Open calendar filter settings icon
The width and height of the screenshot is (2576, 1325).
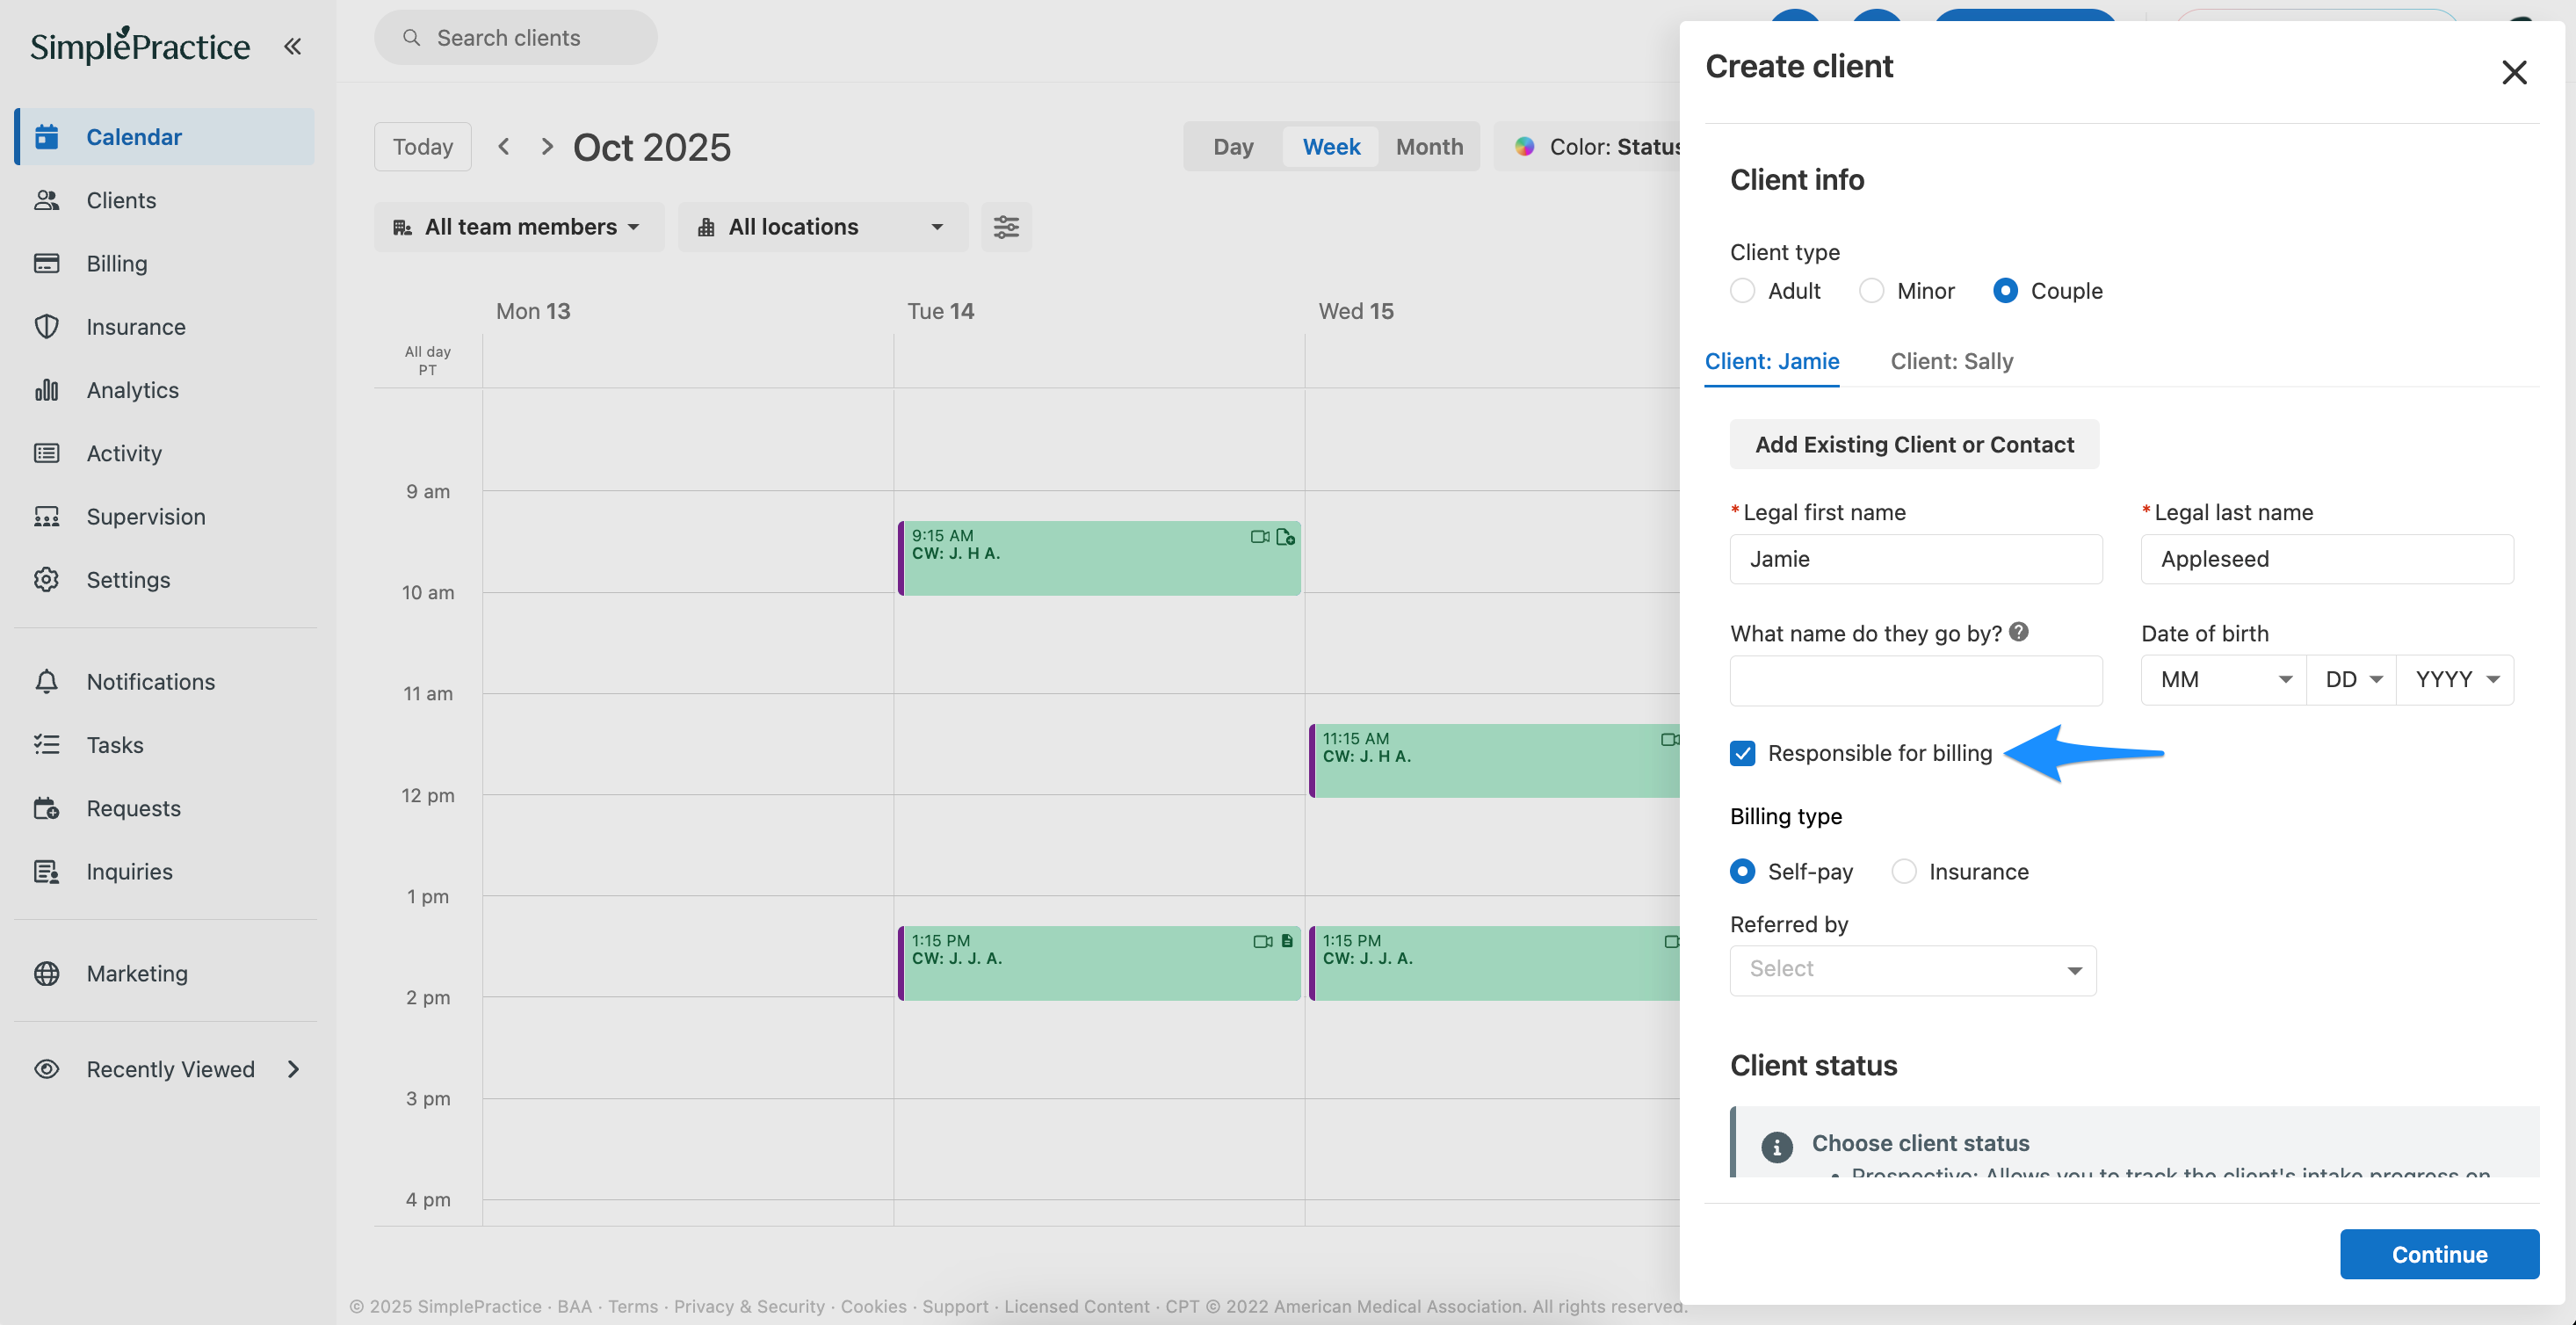[x=1006, y=227]
